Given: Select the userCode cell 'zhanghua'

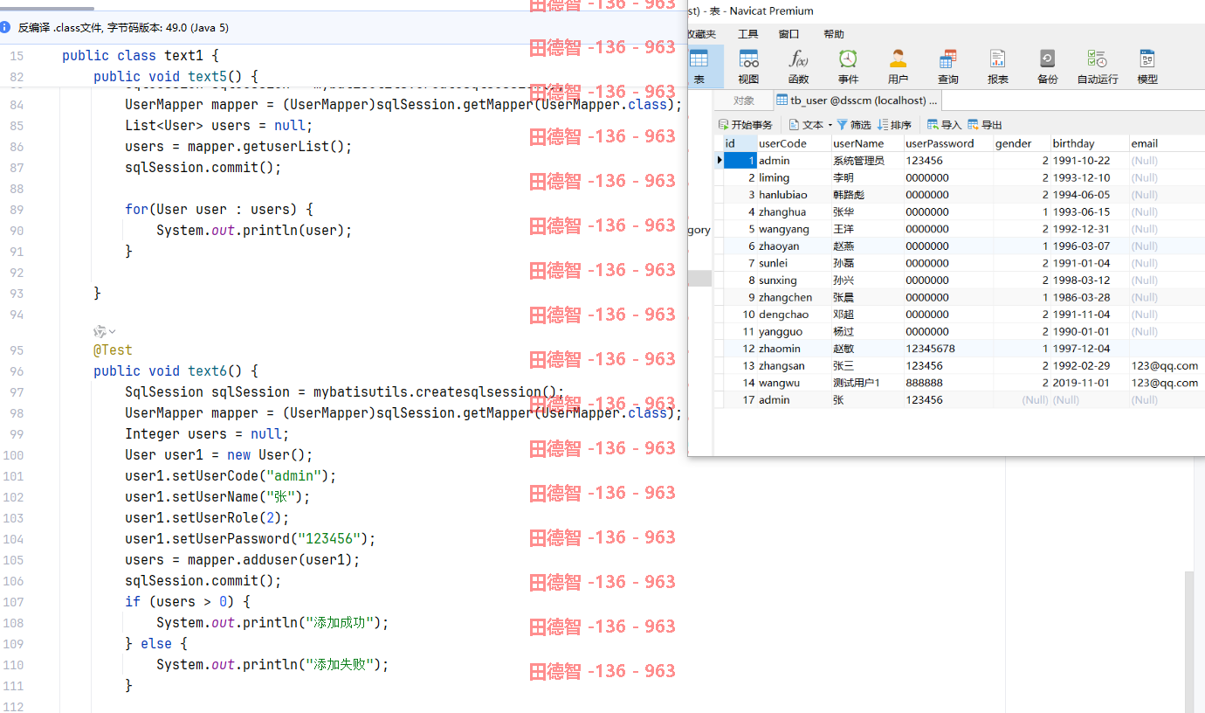Looking at the screenshot, I should [x=793, y=211].
